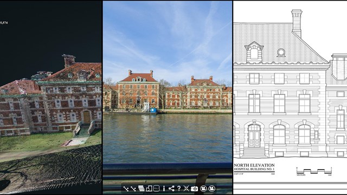The width and height of the screenshot is (347, 195).
Task: Click the HOSPITAL BUILDING NO. 1 label
Action: point(254,169)
